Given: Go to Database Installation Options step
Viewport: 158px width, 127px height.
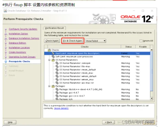Looking at the screenshot, I should point(24,38).
